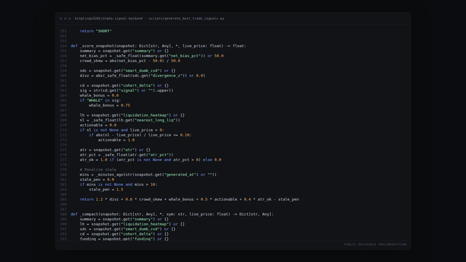Screen dimensions: 466x262
Task: Click the abs(nl - live_price) condition line
Action: (140, 135)
